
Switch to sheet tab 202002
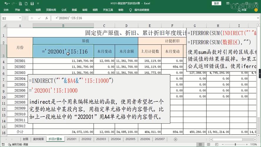click(x=86, y=139)
